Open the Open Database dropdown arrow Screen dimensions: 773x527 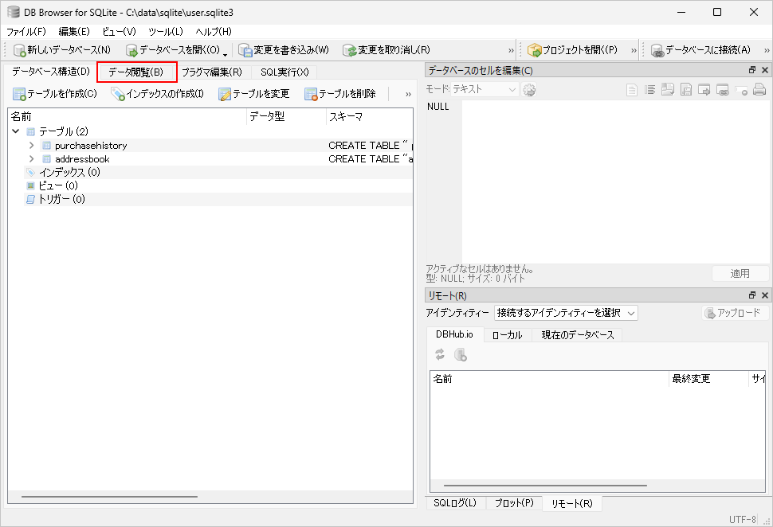tap(225, 53)
